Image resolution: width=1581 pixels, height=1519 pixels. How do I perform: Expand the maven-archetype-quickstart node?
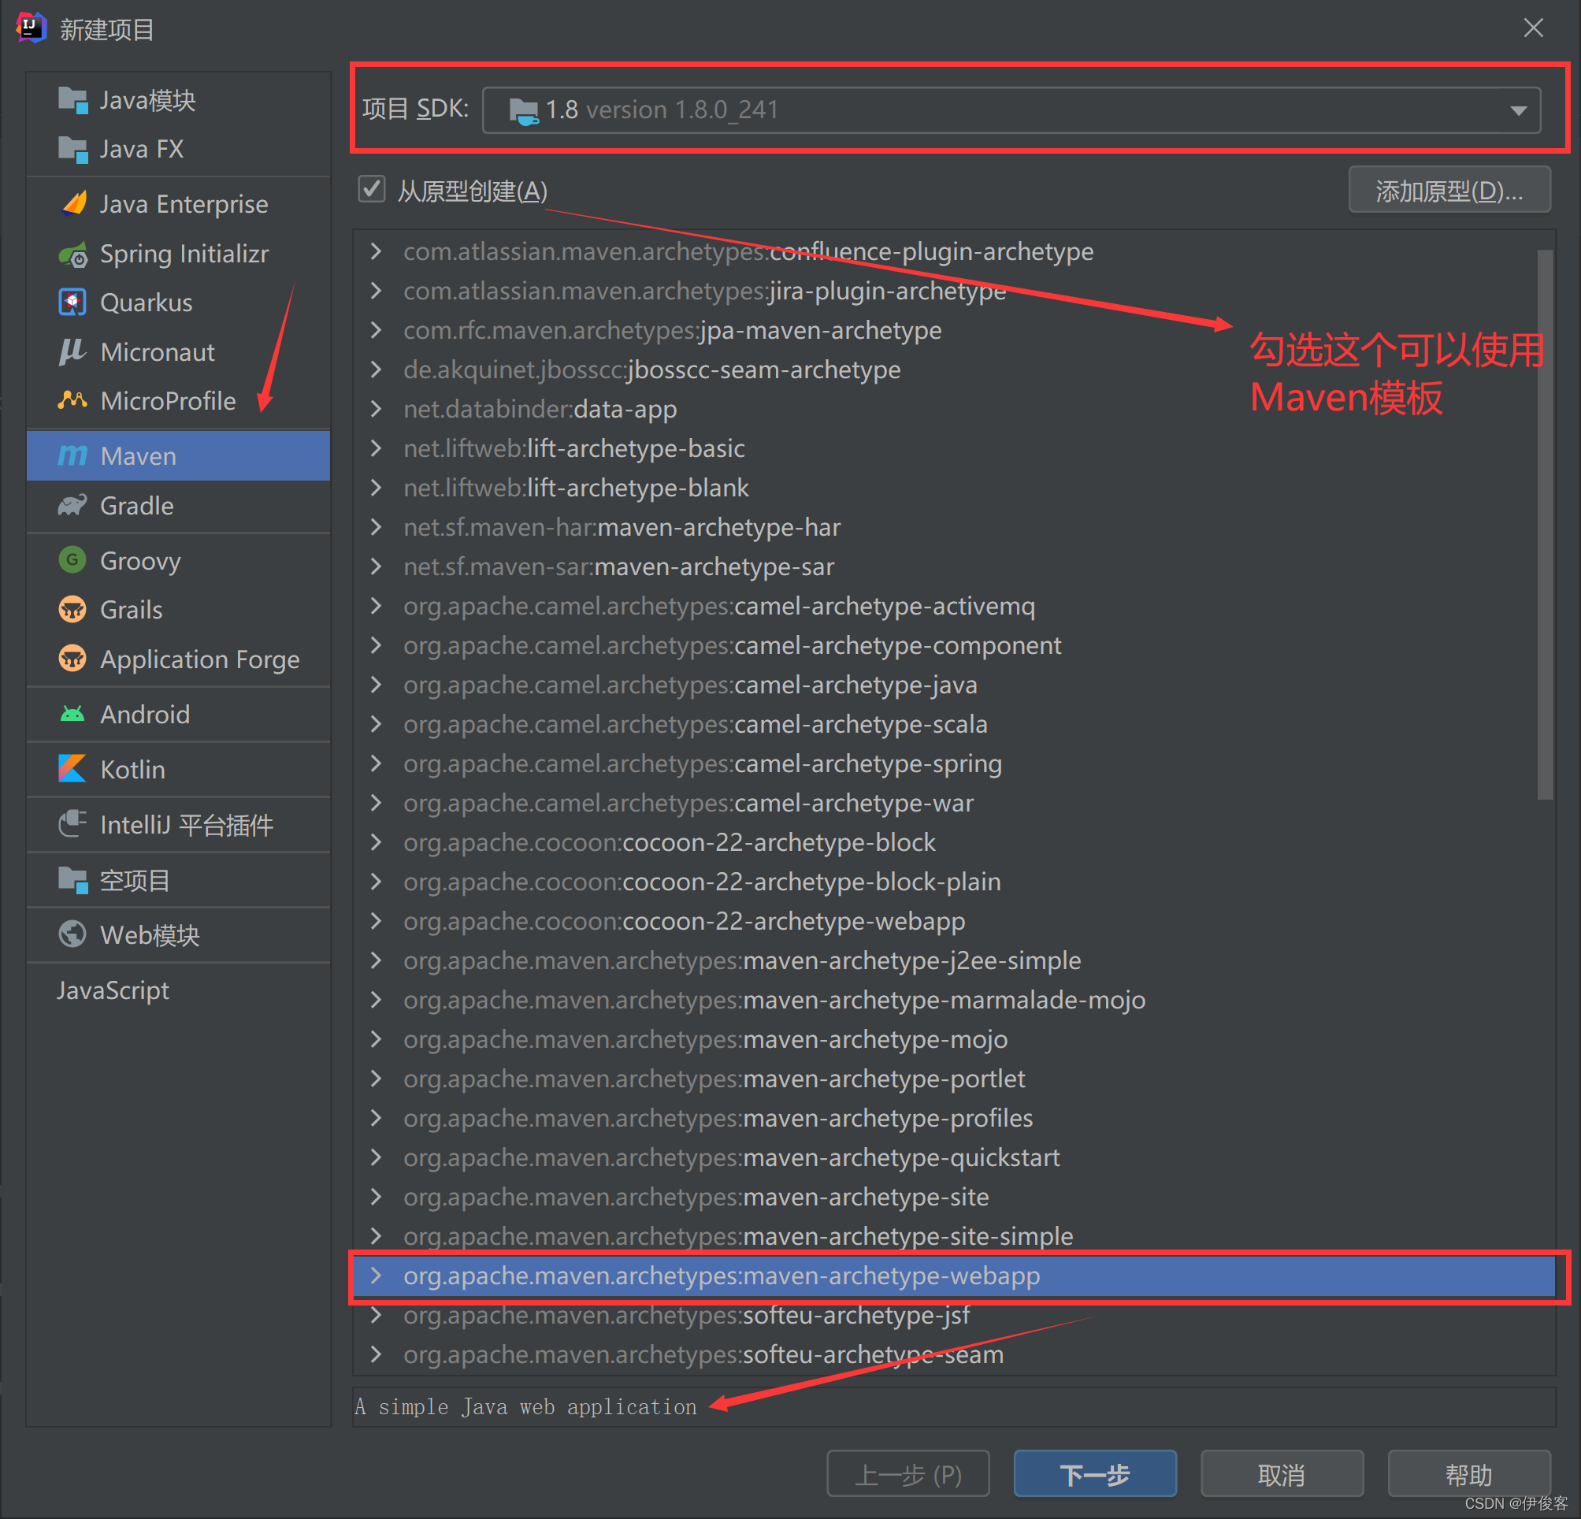pos(376,1157)
